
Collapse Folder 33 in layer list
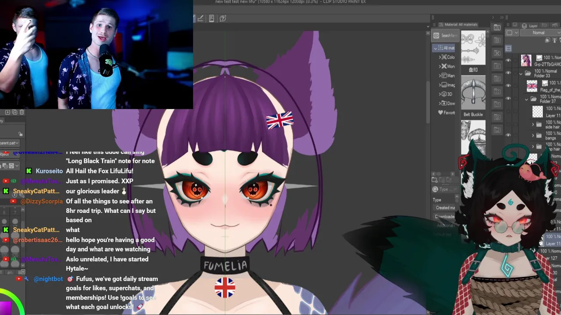point(521,73)
